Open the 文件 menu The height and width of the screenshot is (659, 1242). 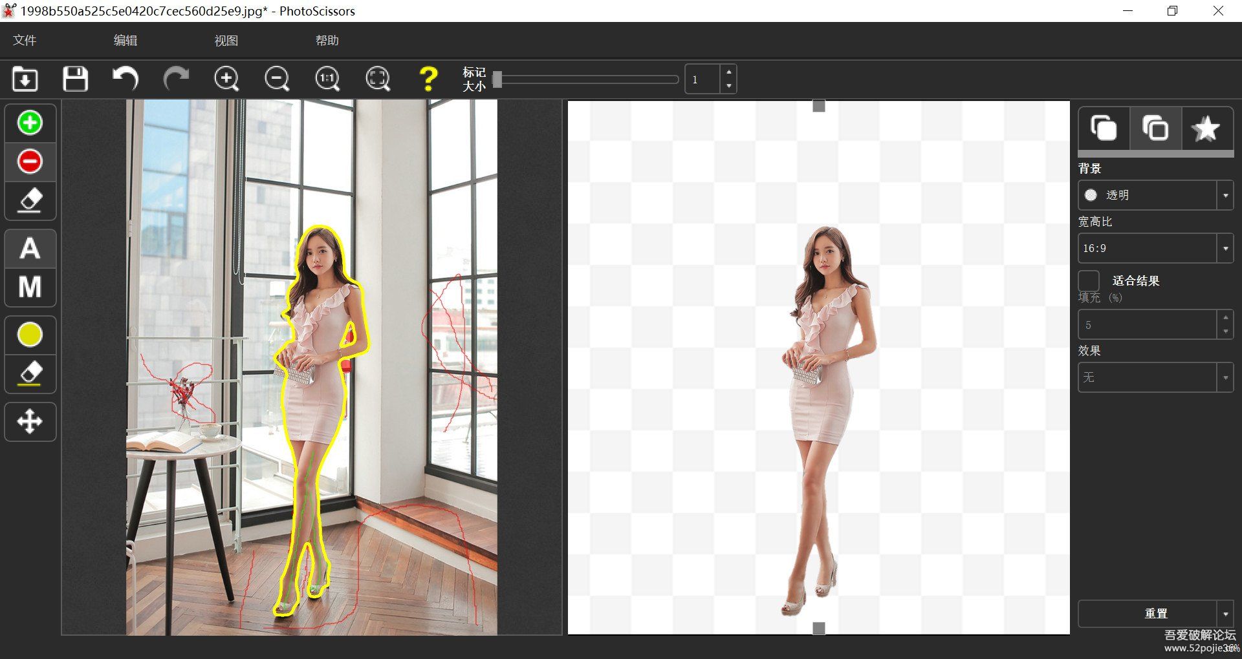click(25, 40)
